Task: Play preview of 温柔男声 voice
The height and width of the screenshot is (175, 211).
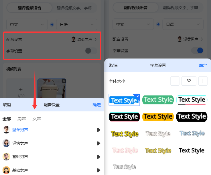Action: click(x=99, y=130)
